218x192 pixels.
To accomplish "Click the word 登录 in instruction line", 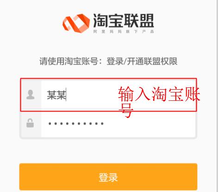I will coord(115,61).
